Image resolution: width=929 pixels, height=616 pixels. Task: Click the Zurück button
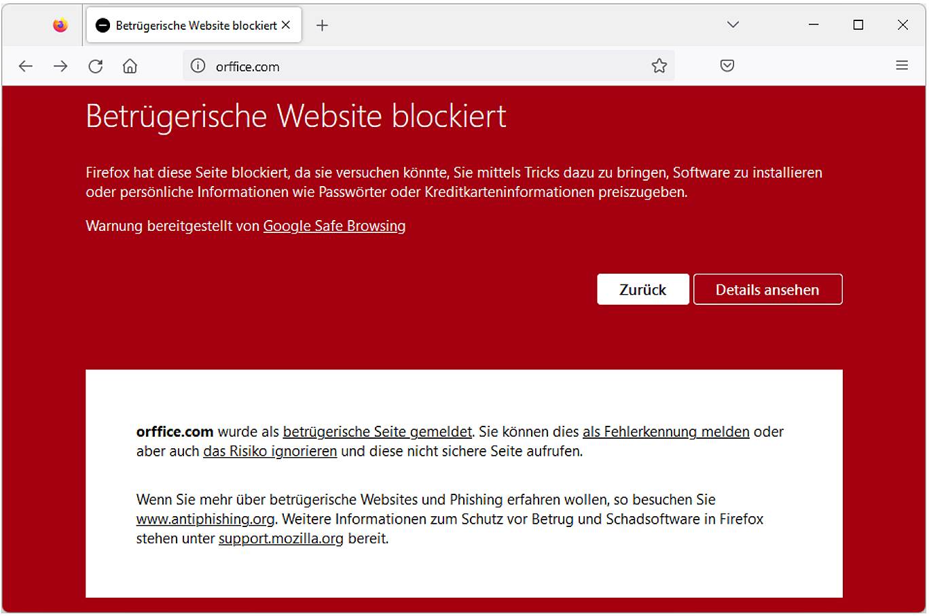tap(643, 289)
